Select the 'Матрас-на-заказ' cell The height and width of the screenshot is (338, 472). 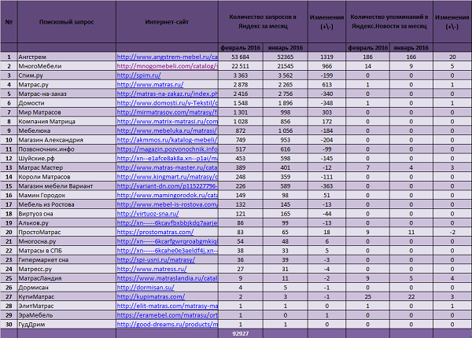point(67,94)
